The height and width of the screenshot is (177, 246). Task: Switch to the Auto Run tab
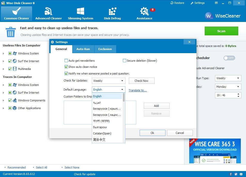pyautogui.click(x=83, y=49)
